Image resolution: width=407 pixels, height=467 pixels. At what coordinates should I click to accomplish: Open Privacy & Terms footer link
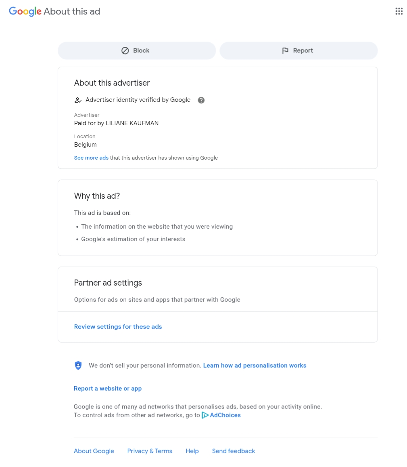(150, 451)
